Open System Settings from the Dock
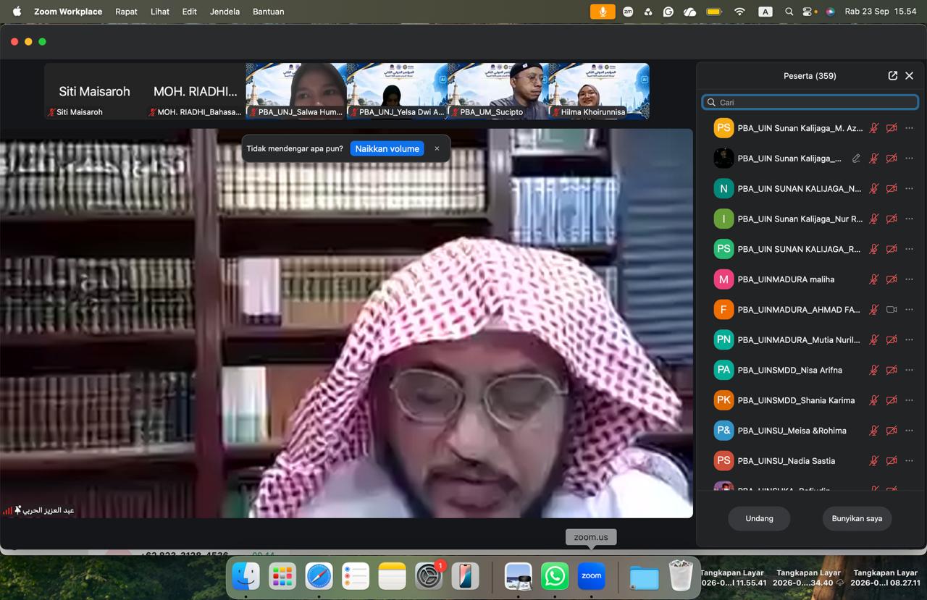 [428, 576]
